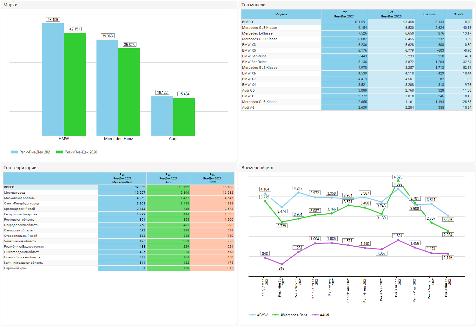This screenshot has height=336, width=476.
Task: Sort by the Откл шт. column header
Action: 430,14
